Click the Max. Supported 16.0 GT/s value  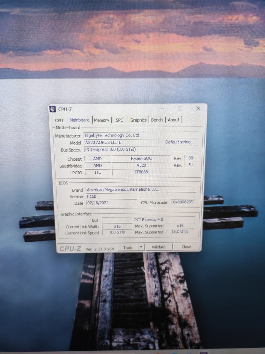[x=180, y=231]
